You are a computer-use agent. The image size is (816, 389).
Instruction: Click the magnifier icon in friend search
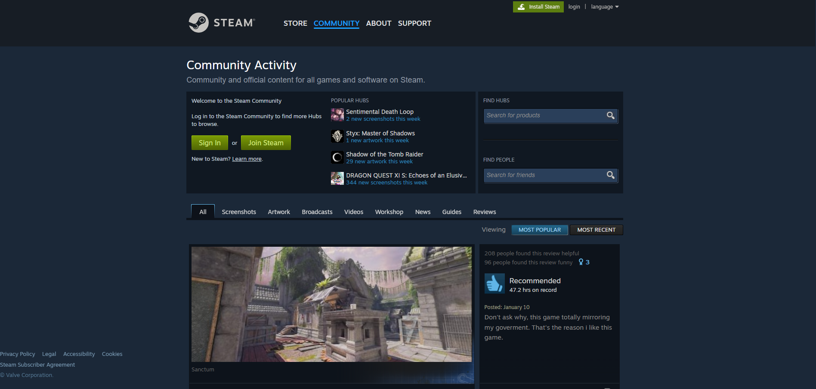coord(611,175)
